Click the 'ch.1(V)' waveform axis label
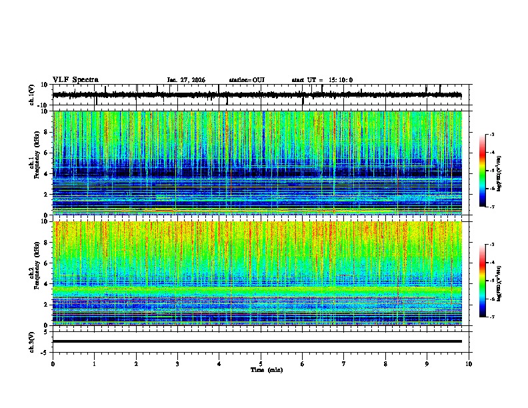 pyautogui.click(x=32, y=95)
